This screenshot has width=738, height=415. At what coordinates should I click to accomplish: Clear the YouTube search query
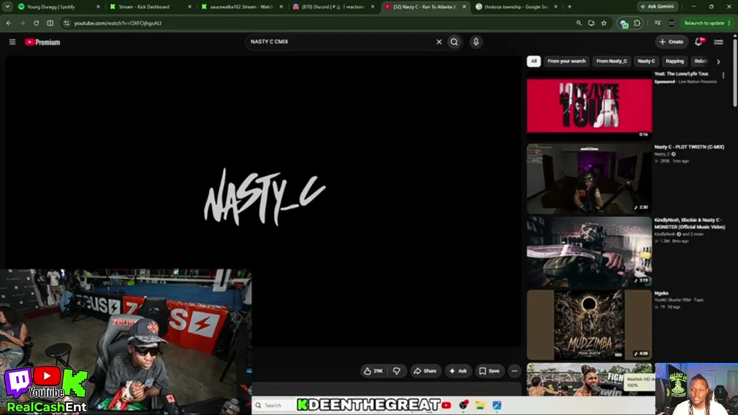coord(439,41)
